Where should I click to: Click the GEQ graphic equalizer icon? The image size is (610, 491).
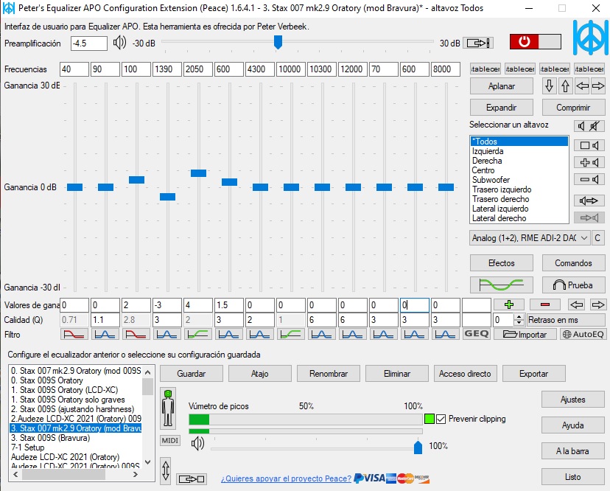click(x=477, y=334)
